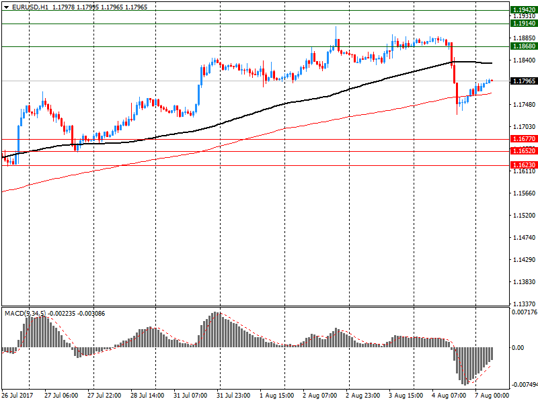Select the 1 Aug 15:00 time axis label
The image size is (538, 403).
(276, 396)
